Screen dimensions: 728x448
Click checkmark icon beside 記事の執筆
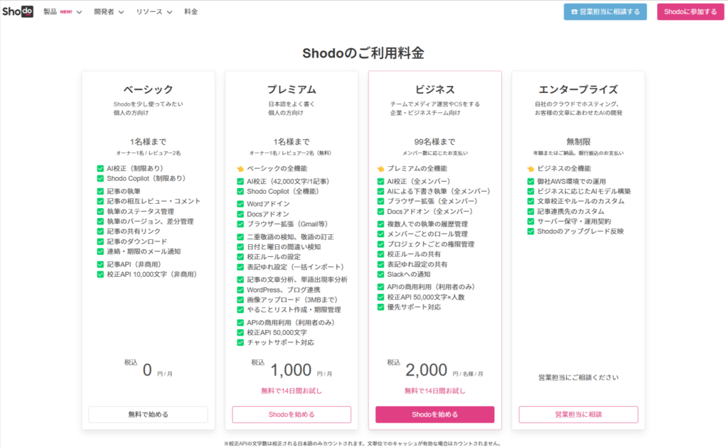[x=100, y=192]
